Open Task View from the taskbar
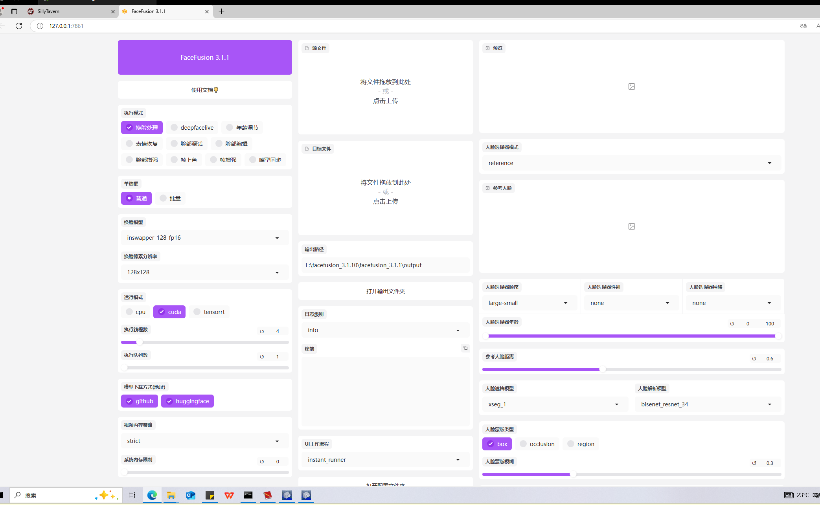The height and width of the screenshot is (505, 820). coord(132,495)
